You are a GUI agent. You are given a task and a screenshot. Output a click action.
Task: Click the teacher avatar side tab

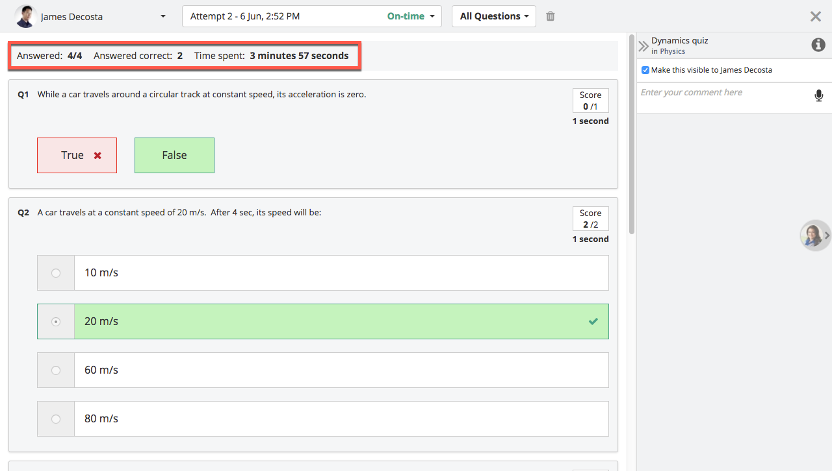pyautogui.click(x=814, y=235)
